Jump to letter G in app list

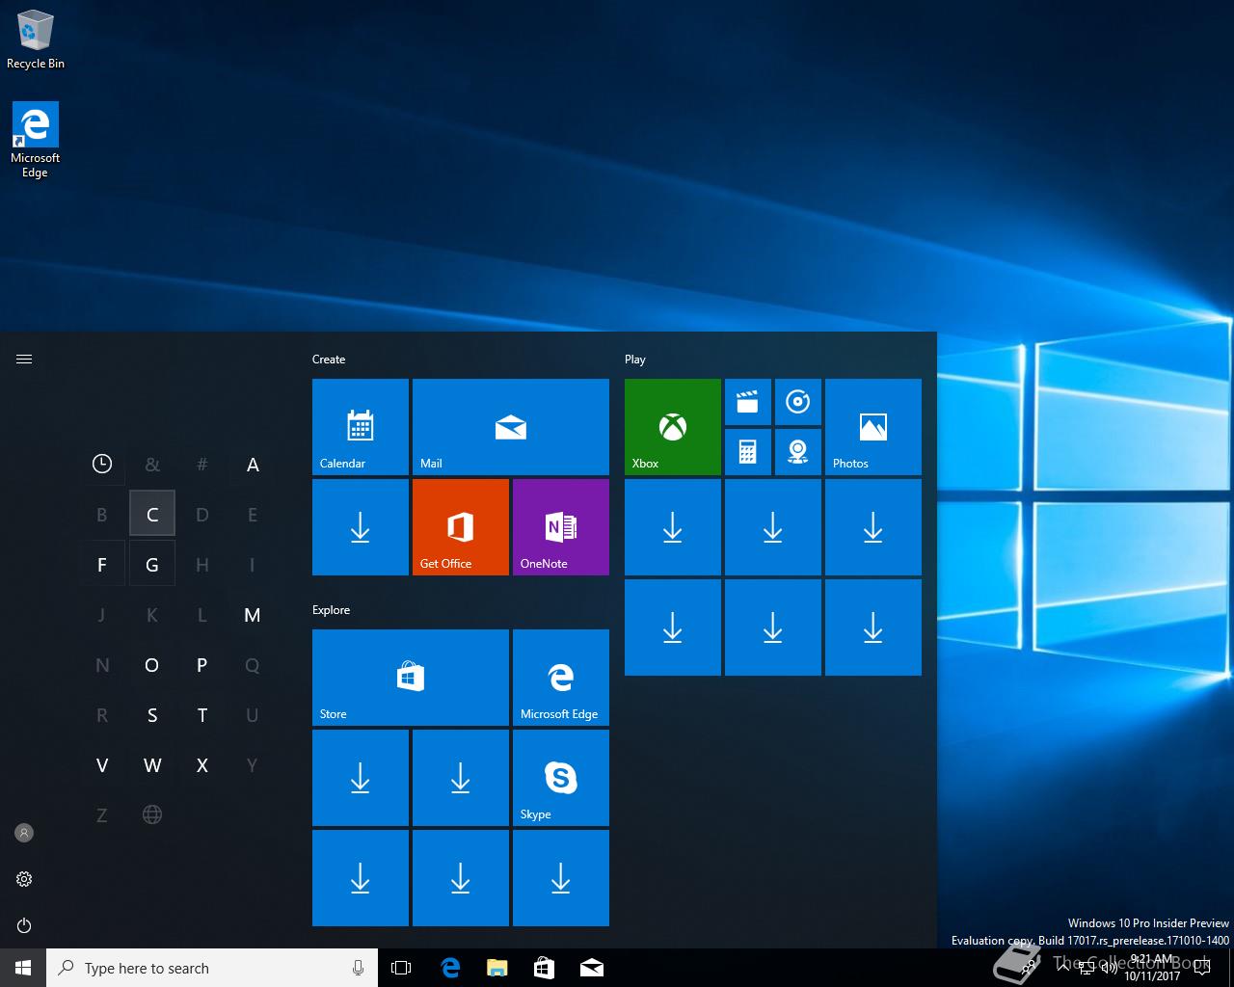click(x=152, y=565)
